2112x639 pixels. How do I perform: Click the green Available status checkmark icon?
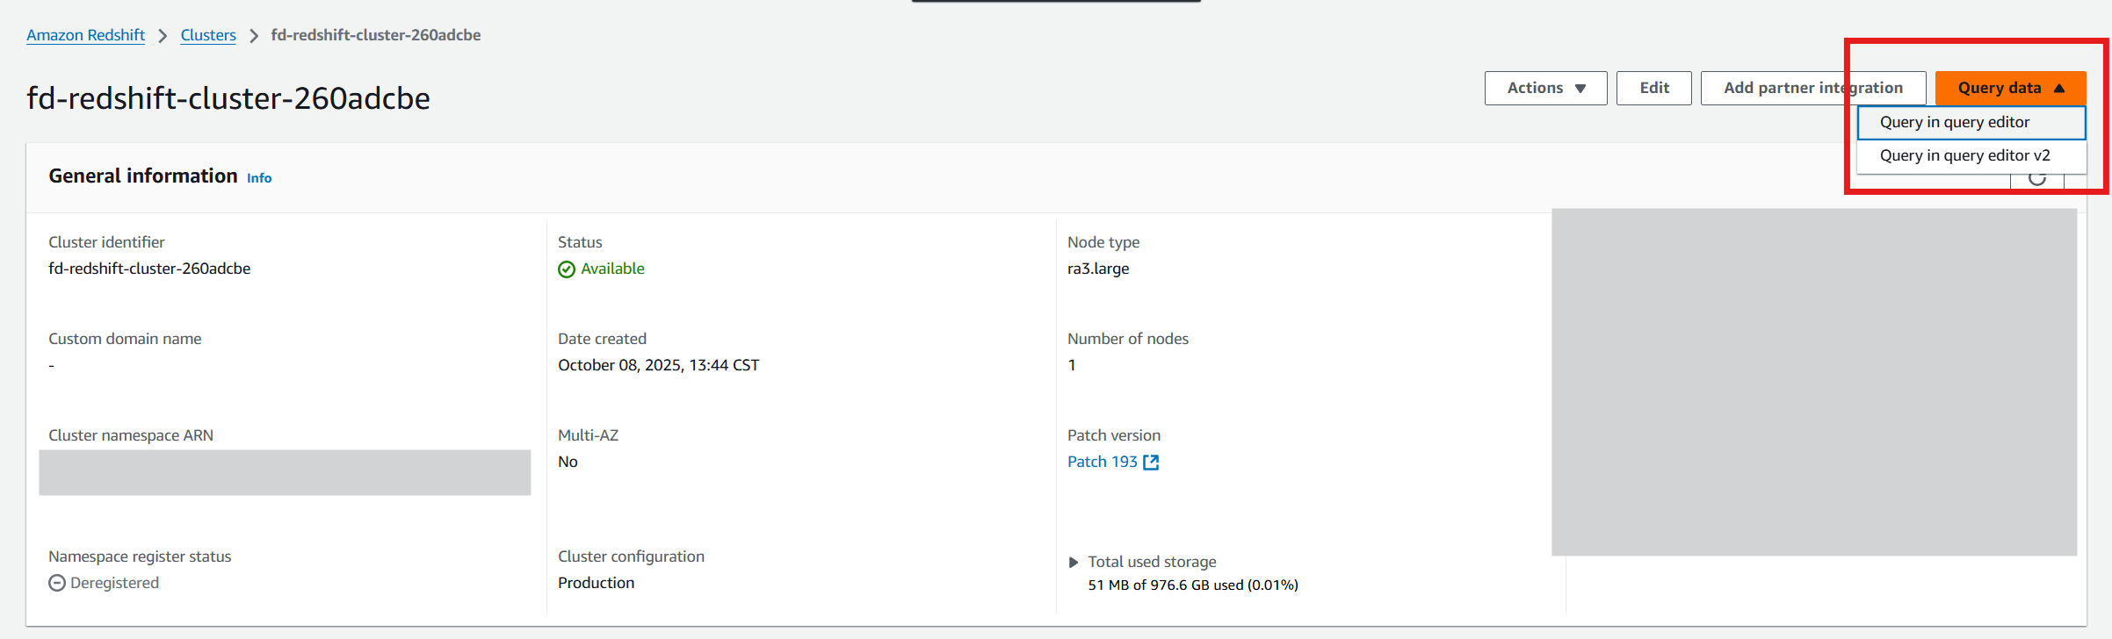[x=567, y=269]
